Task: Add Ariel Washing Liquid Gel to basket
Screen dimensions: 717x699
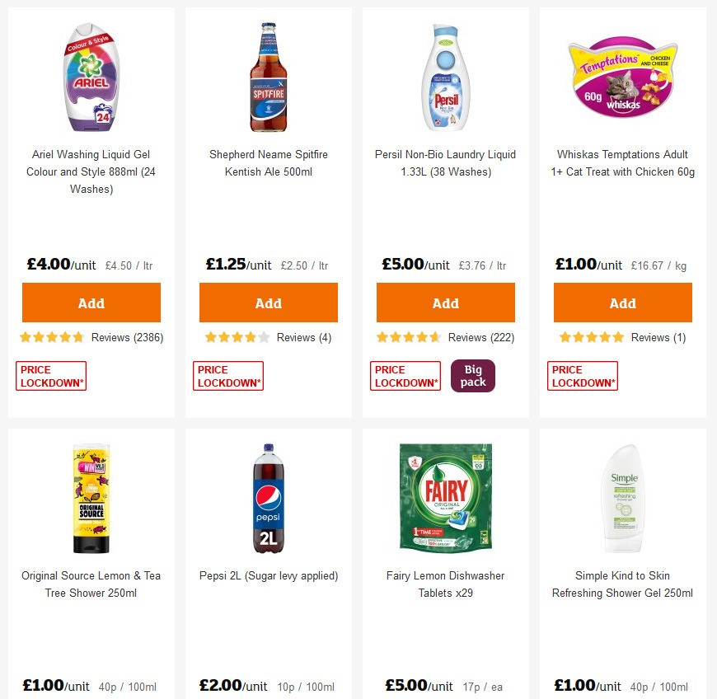Action: [91, 303]
